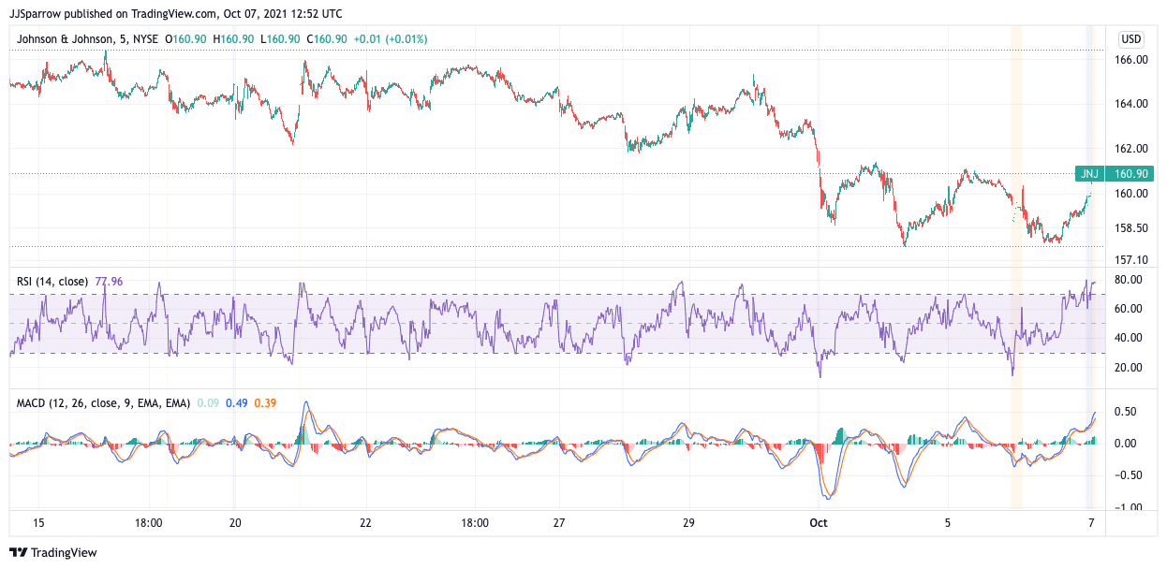Click the RSI axis 40.00 label

point(1127,338)
